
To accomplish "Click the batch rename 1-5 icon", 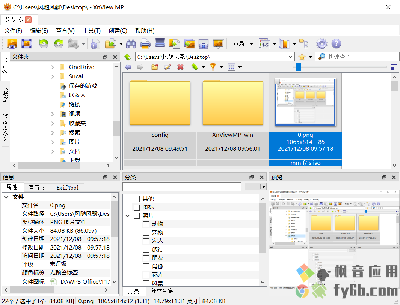I will (x=264, y=44).
